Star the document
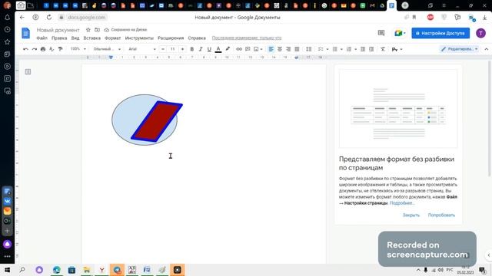The height and width of the screenshot is (276, 492). click(88, 30)
